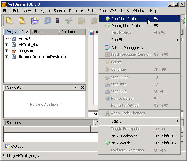Click the Copy toolbar icon
The height and width of the screenshot is (161, 187).
pos(81,20)
